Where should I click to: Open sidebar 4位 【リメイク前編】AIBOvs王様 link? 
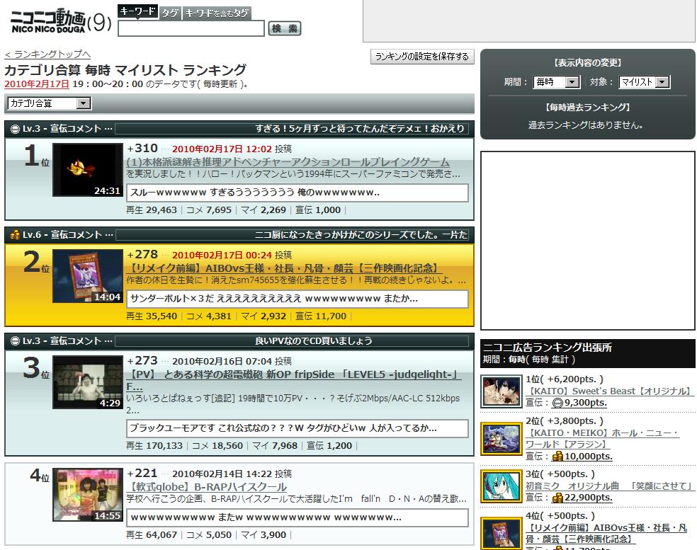(x=606, y=533)
